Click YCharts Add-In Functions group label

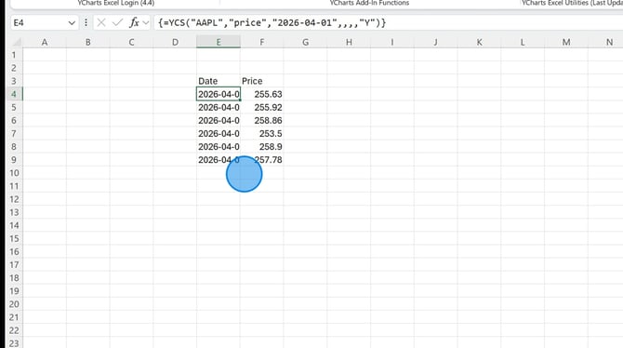[x=369, y=3]
